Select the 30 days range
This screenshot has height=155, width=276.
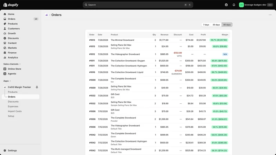[216, 25]
